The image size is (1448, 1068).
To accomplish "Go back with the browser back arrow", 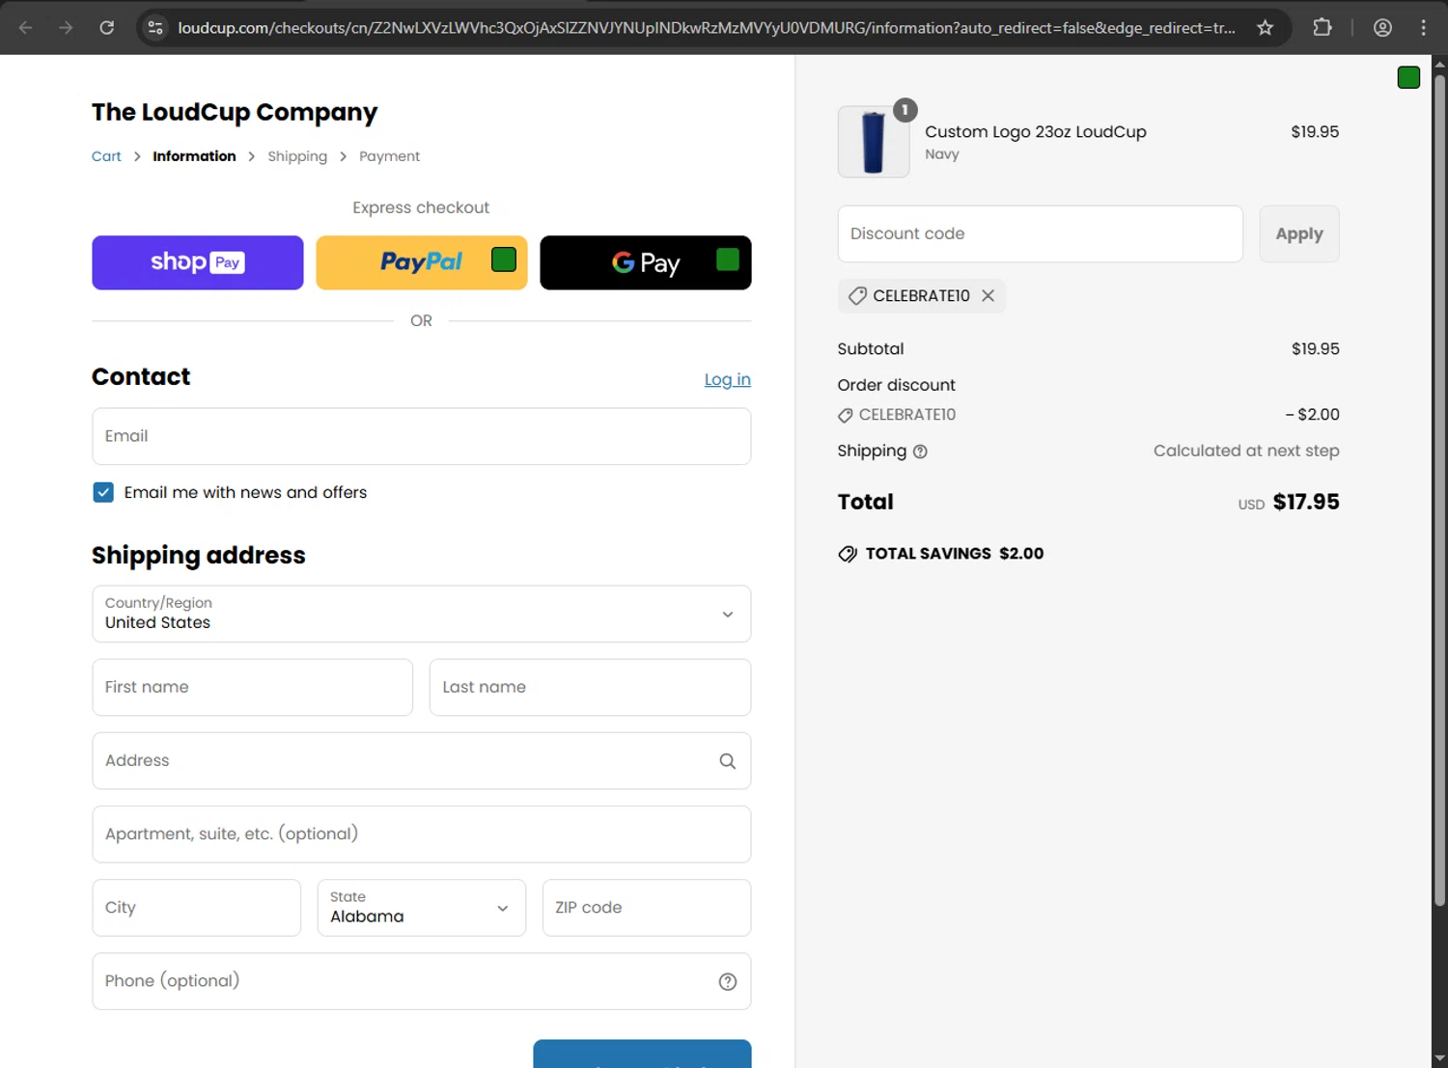I will [x=26, y=28].
